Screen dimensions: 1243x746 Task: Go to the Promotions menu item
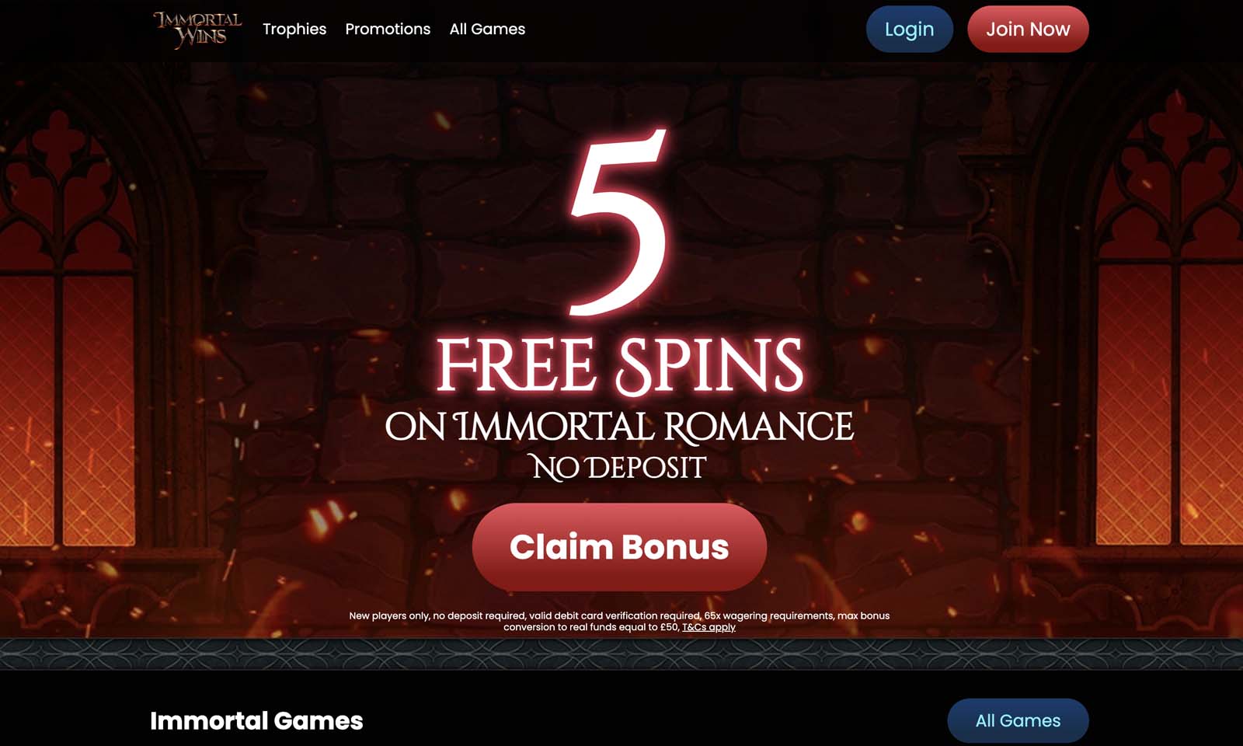[388, 29]
